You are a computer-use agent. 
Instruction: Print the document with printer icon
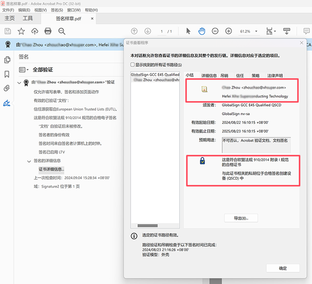(48, 31)
